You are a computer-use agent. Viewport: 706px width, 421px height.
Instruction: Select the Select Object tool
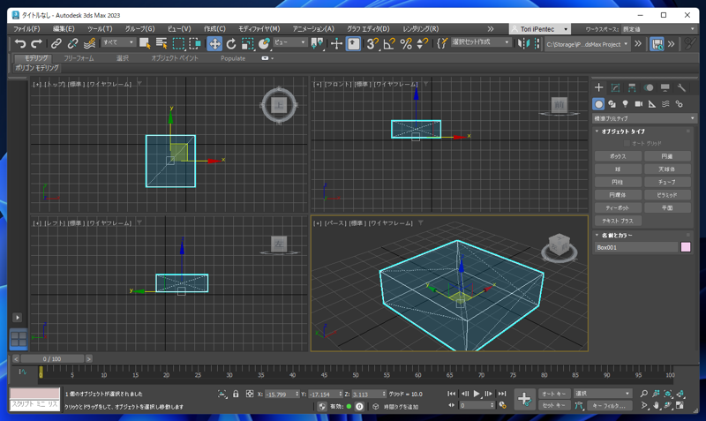(x=145, y=43)
